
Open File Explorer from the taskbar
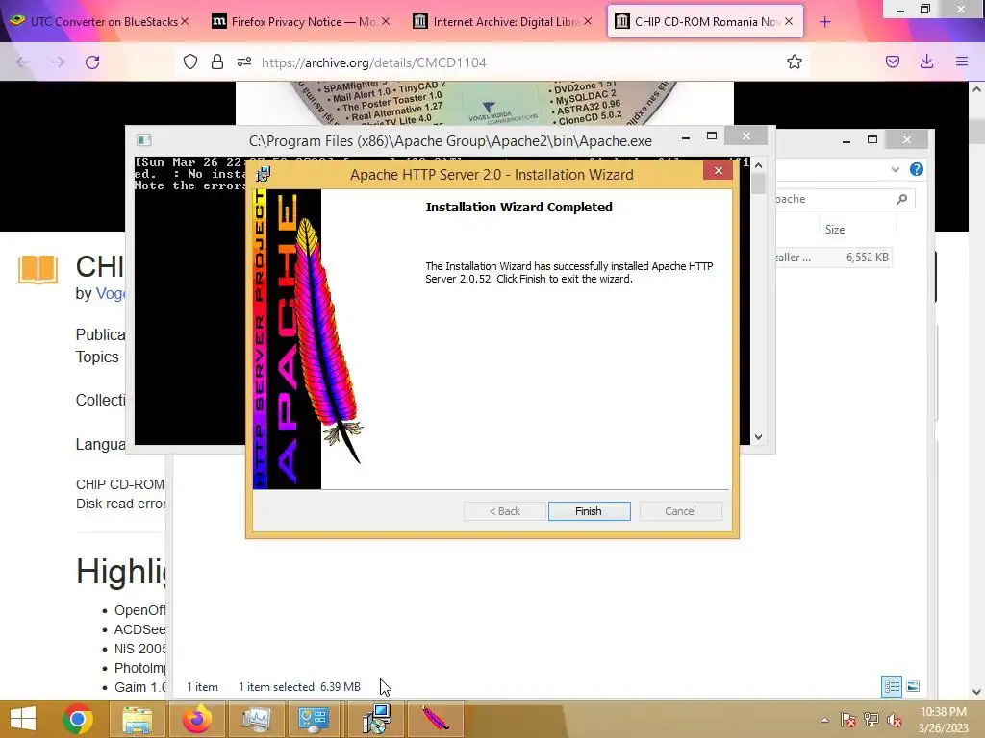[137, 719]
